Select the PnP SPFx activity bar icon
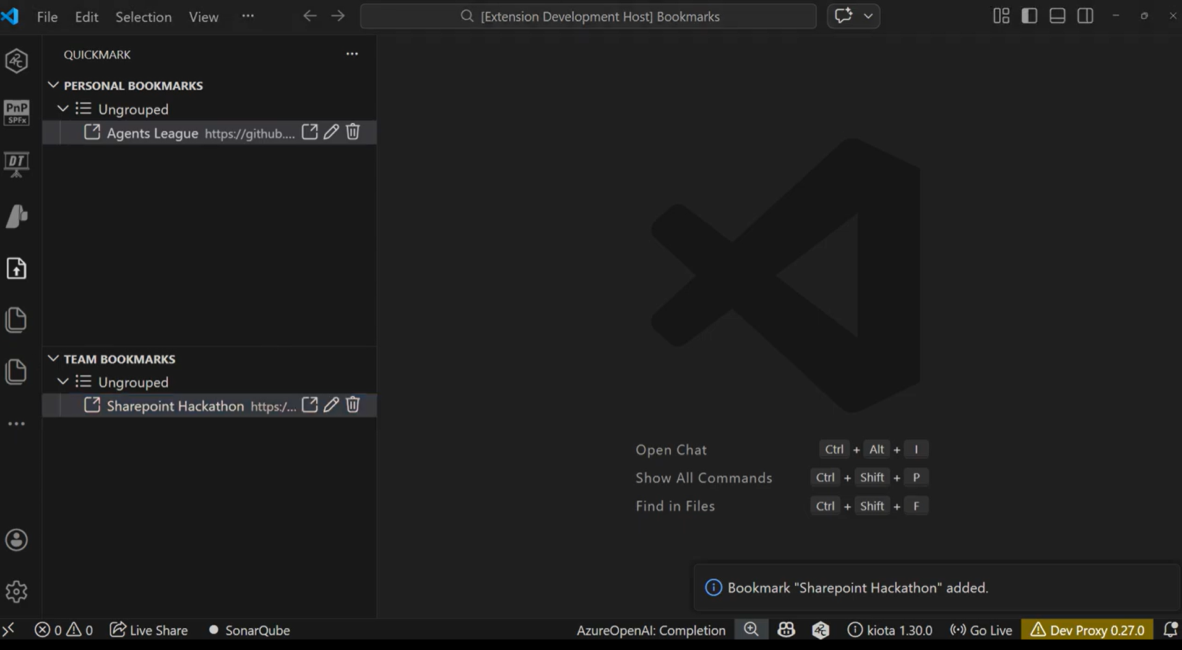The width and height of the screenshot is (1182, 650). point(16,113)
